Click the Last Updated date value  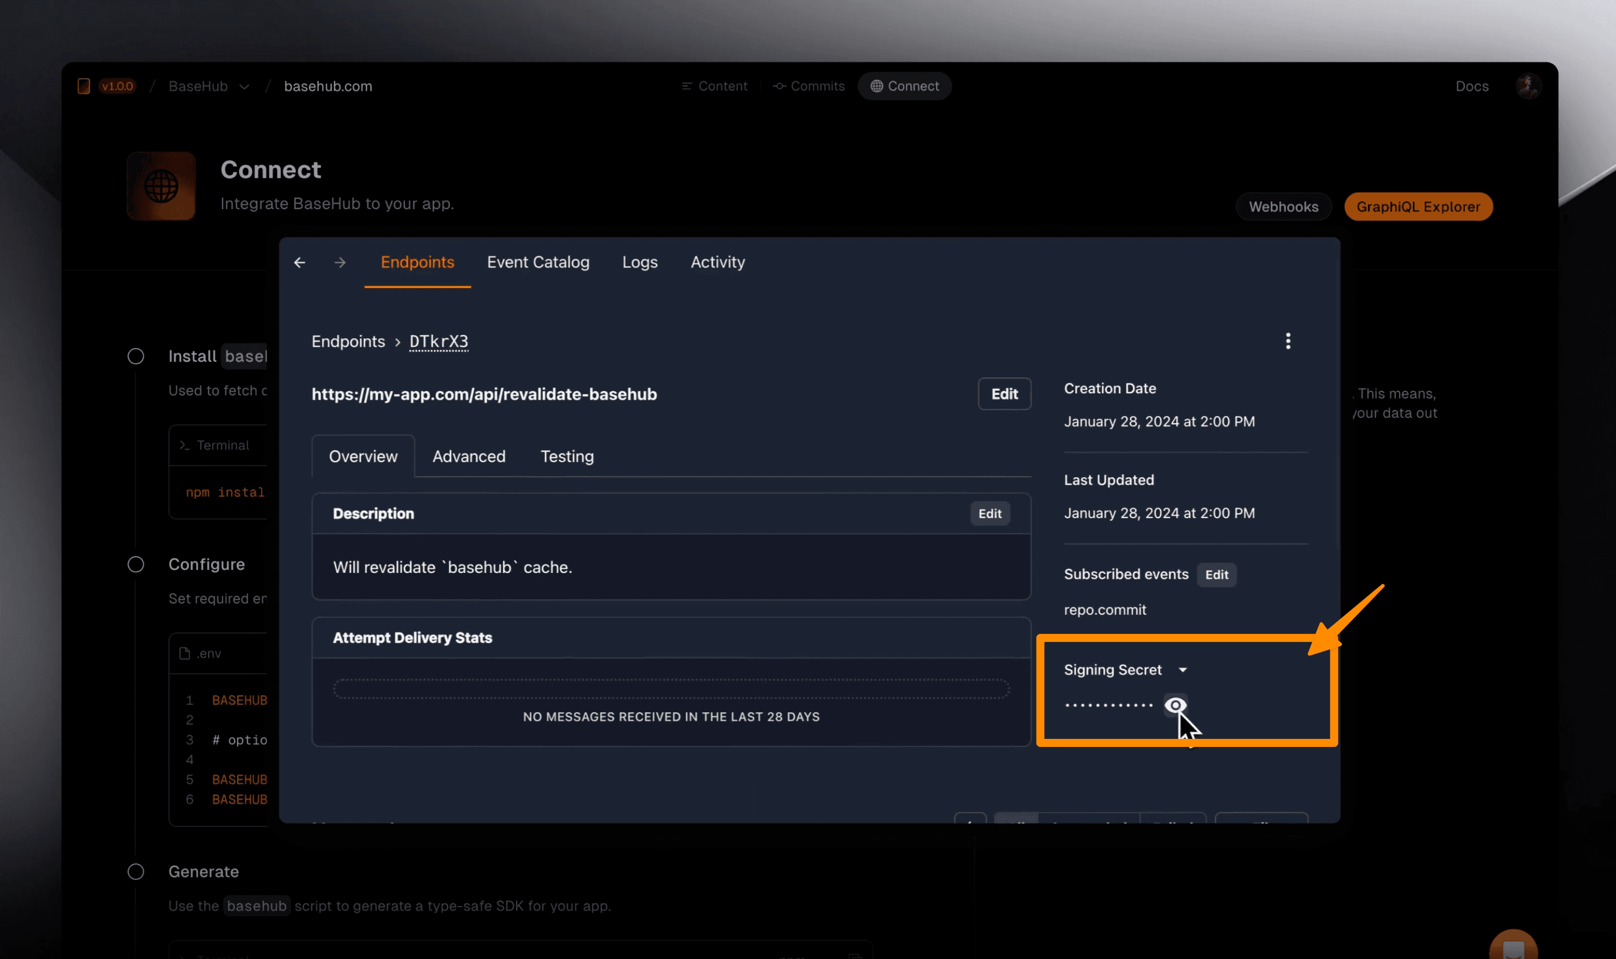click(x=1159, y=513)
